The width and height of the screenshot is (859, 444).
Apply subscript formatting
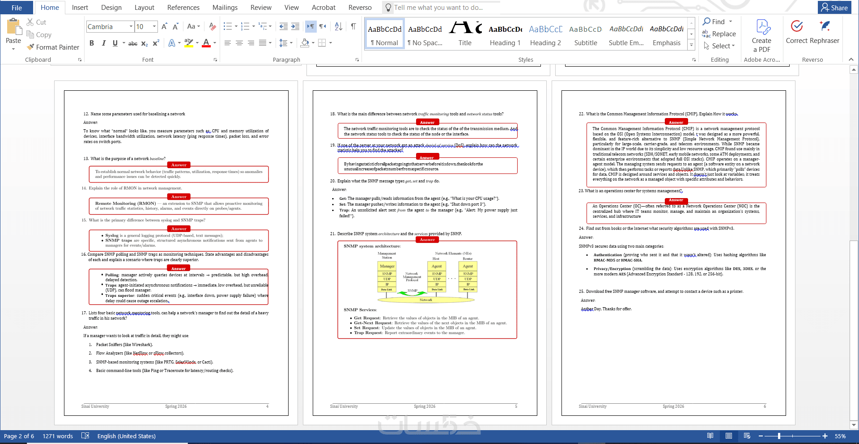click(144, 43)
